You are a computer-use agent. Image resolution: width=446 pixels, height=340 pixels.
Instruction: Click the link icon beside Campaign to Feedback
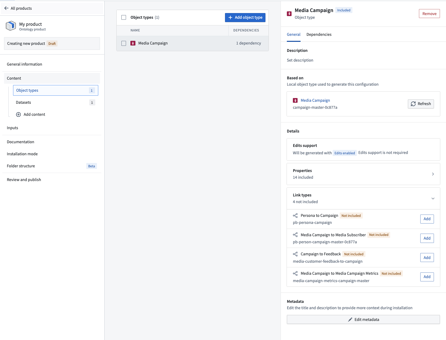point(295,254)
